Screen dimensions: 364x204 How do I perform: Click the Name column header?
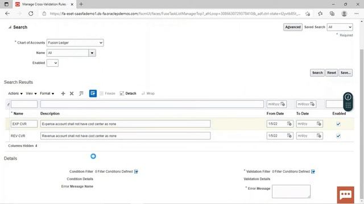pos(18,113)
